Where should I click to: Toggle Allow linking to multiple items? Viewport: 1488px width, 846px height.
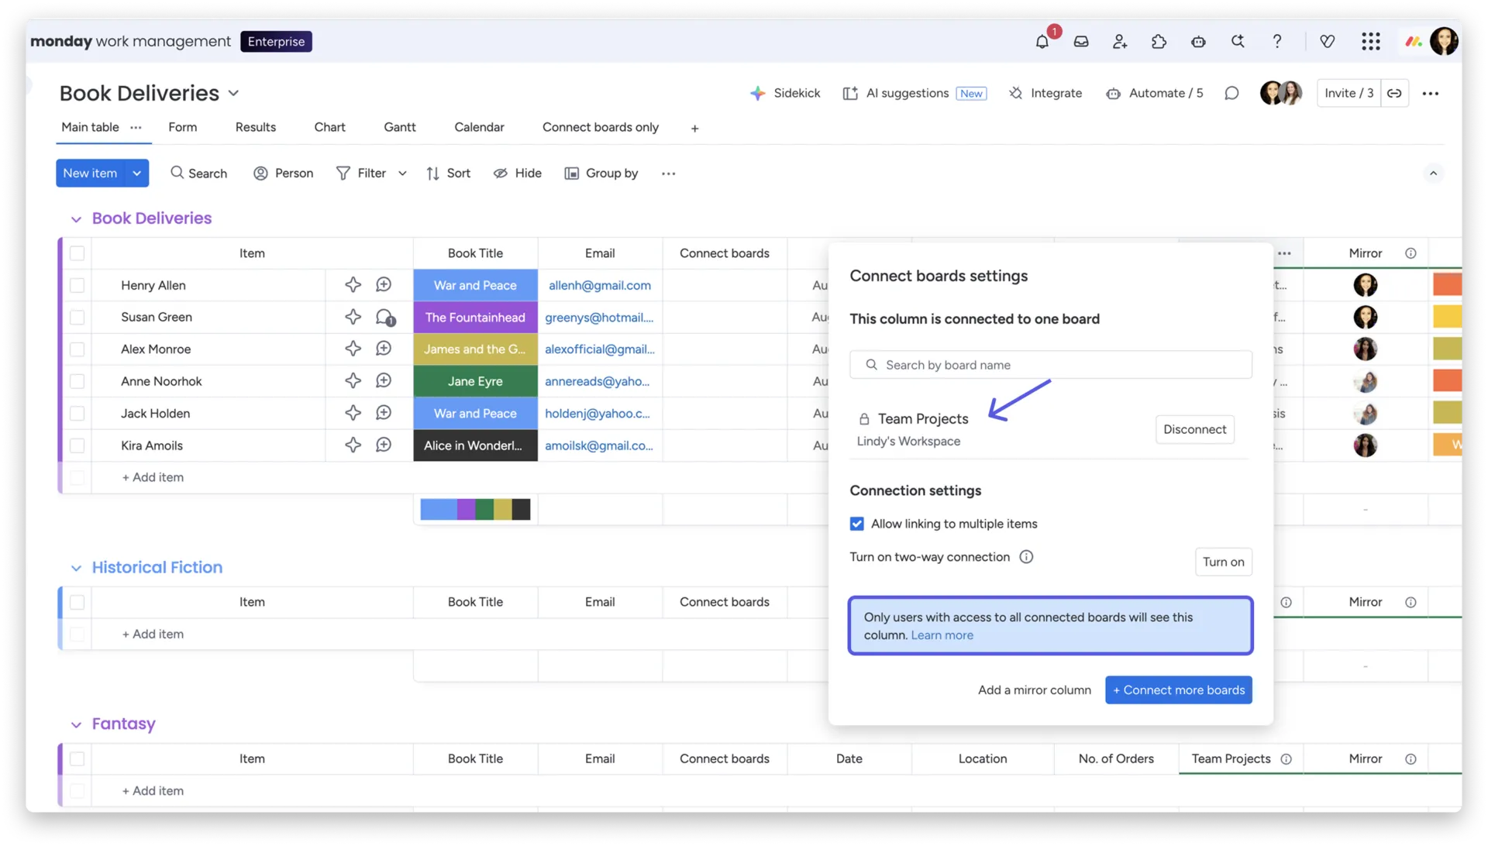coord(856,524)
